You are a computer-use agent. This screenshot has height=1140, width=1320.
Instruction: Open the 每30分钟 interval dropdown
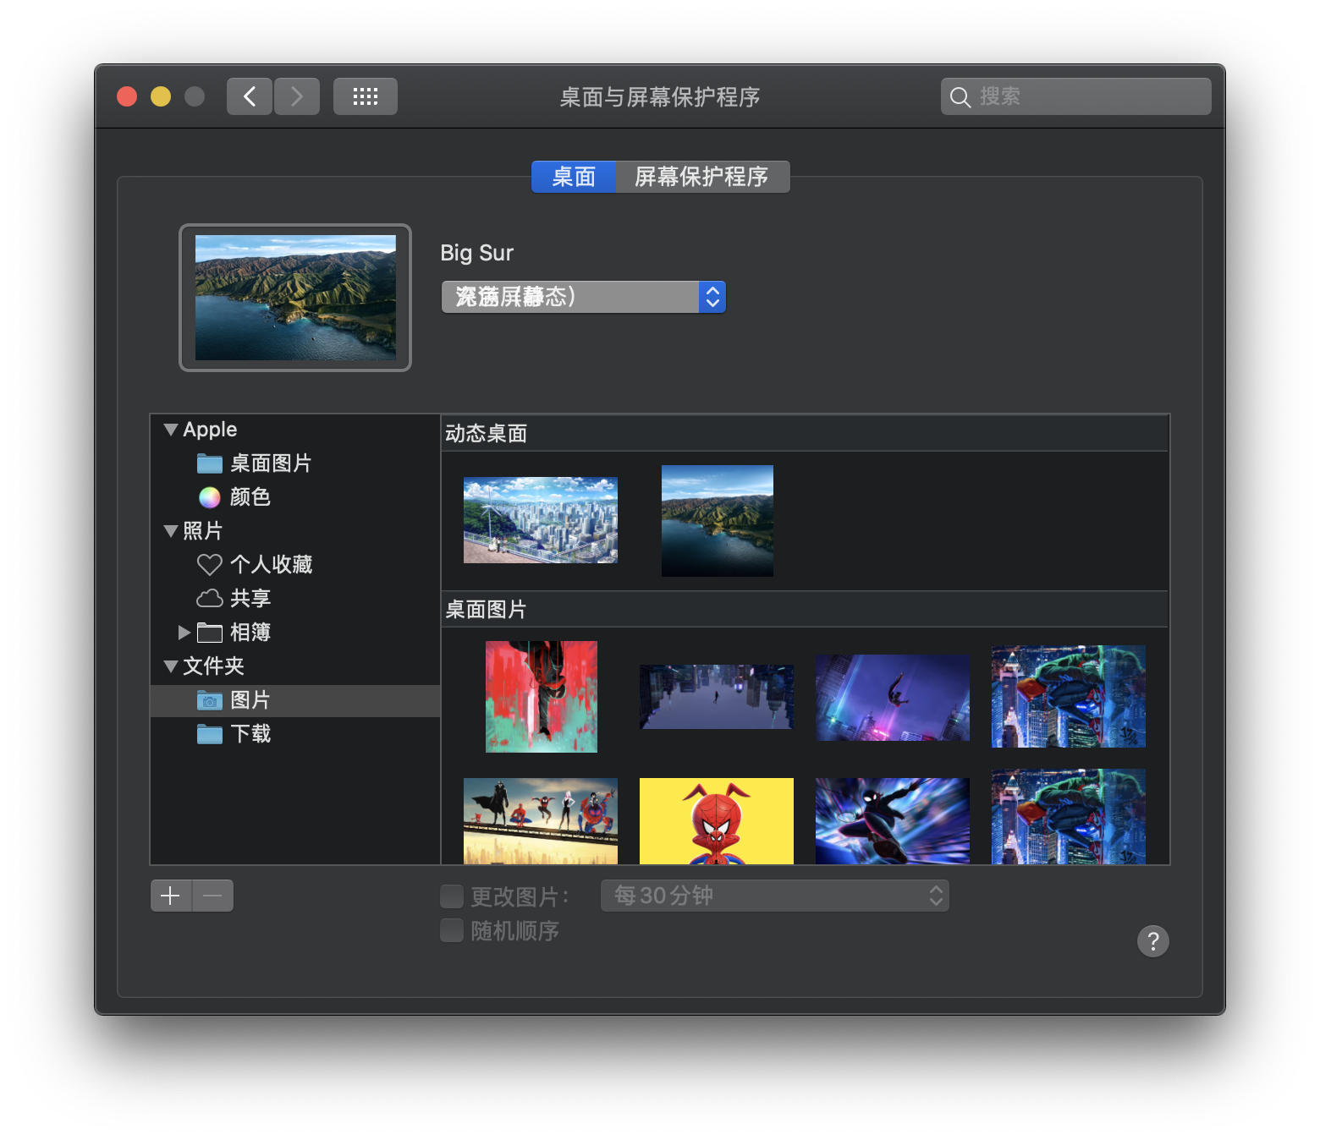point(774,896)
